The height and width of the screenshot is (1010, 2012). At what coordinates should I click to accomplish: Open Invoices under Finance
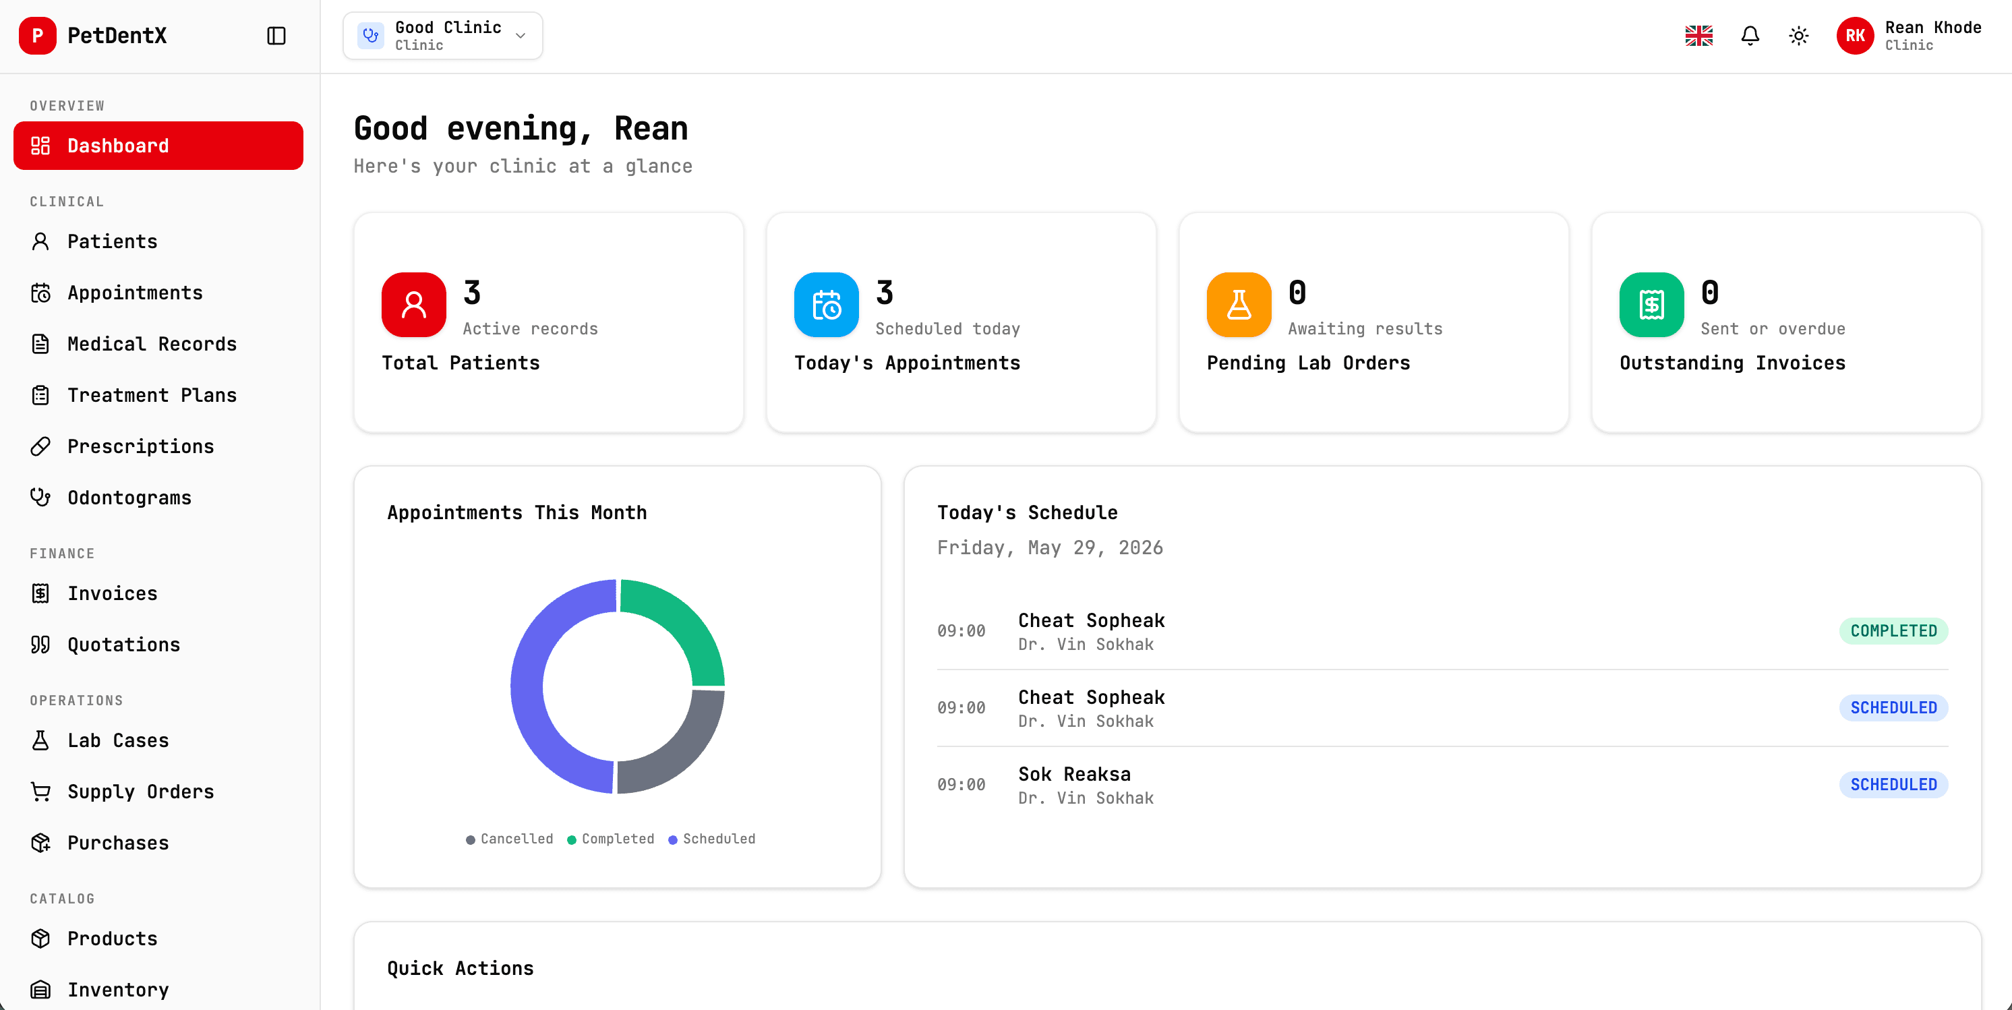pos(158,593)
